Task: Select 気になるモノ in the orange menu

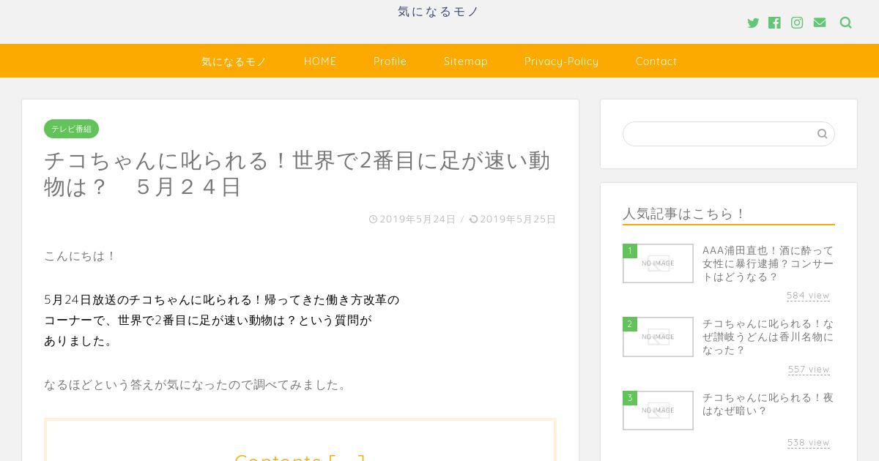Action: pos(234,61)
